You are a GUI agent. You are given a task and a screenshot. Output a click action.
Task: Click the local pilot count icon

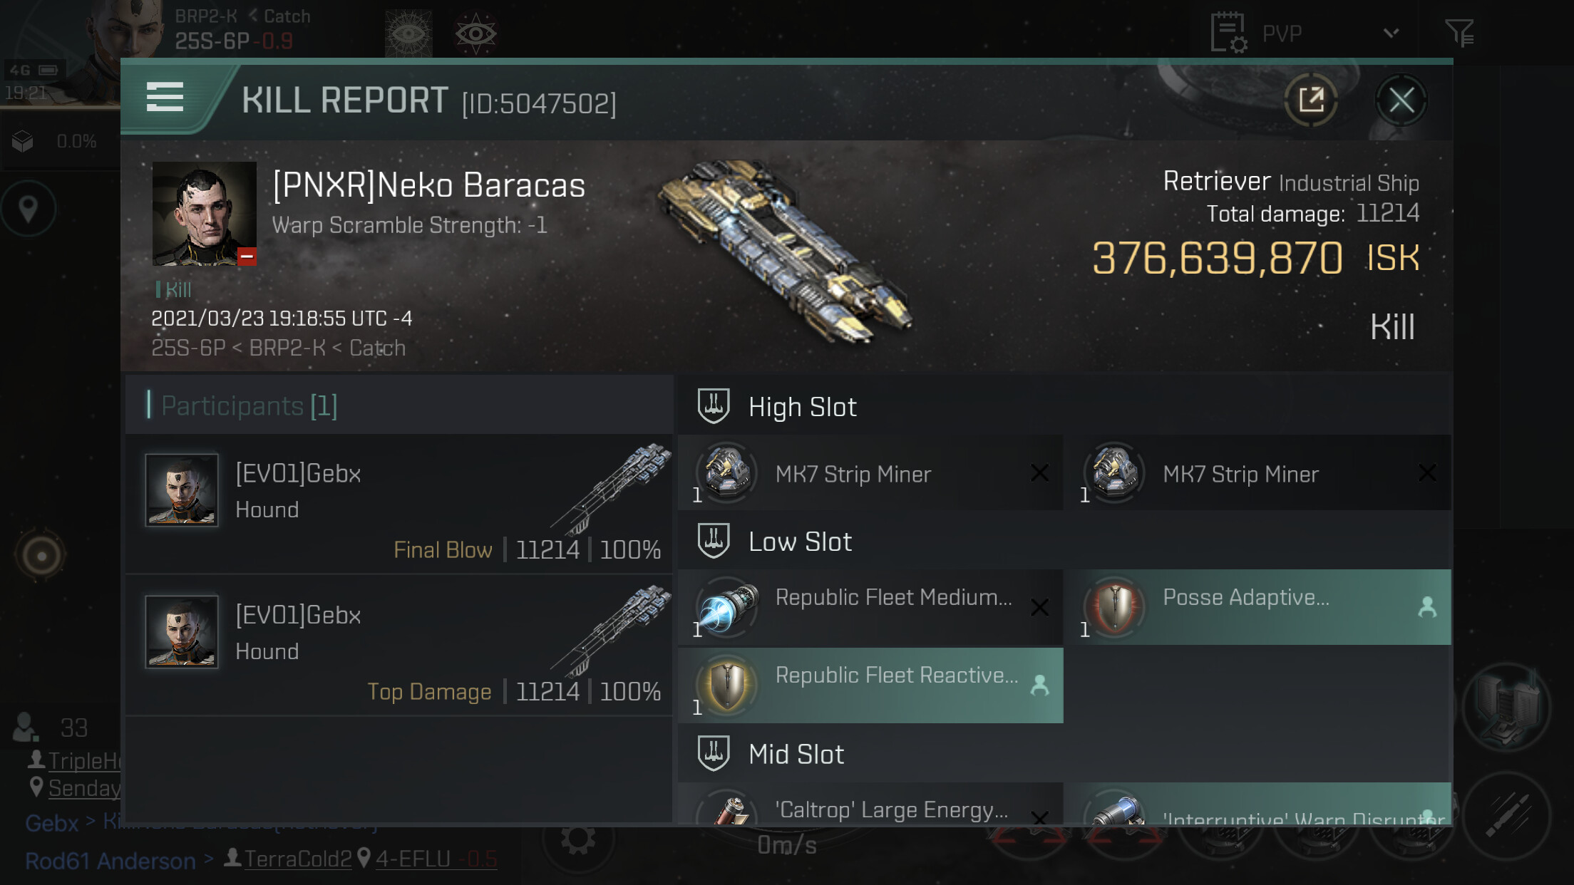26,727
